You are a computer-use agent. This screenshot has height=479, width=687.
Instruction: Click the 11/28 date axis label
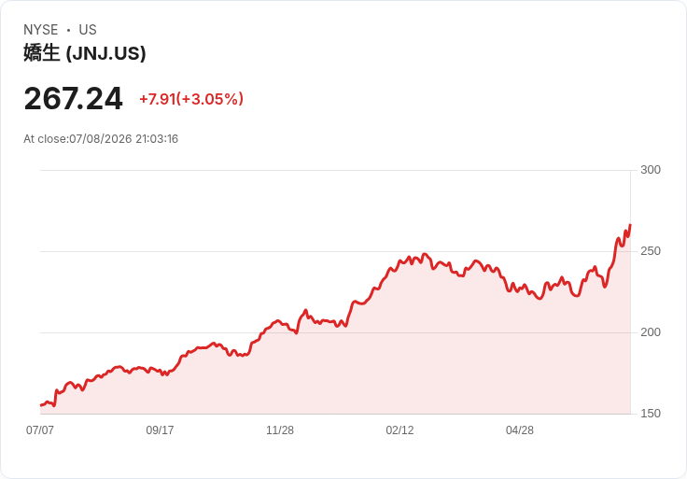click(280, 430)
